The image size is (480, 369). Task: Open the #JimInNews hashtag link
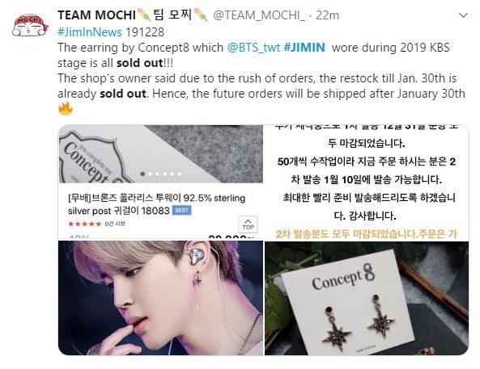pyautogui.click(x=90, y=32)
